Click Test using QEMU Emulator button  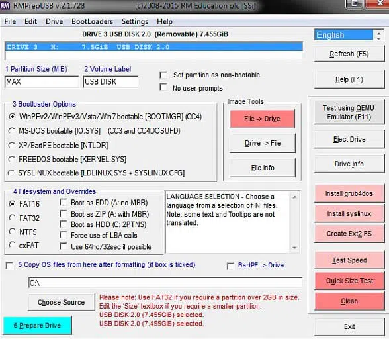pos(349,113)
